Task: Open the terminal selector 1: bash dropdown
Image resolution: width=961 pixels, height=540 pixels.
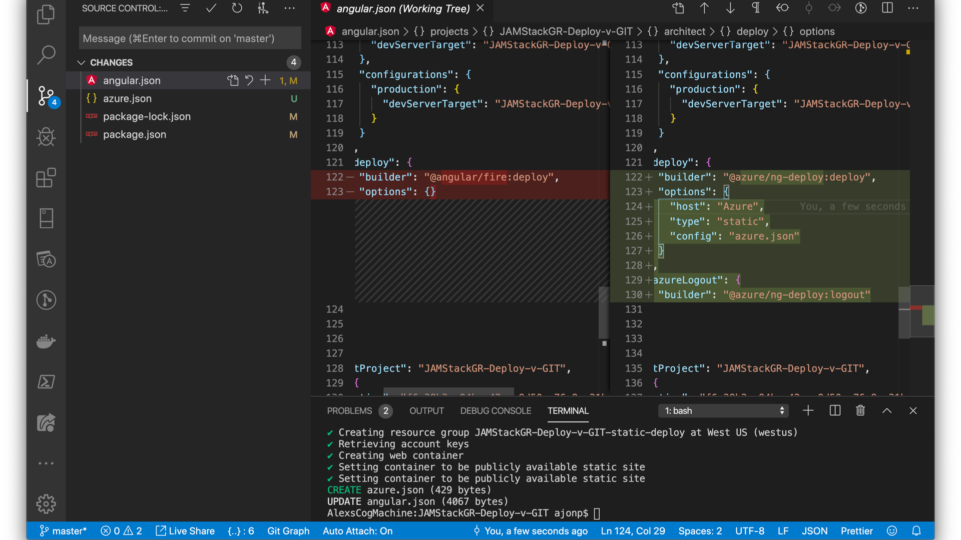Action: [x=723, y=410]
